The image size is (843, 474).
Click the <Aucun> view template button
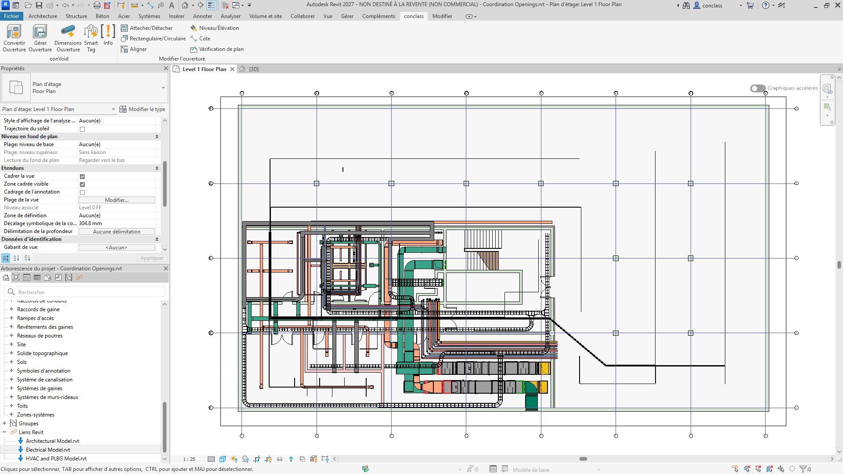pos(117,248)
